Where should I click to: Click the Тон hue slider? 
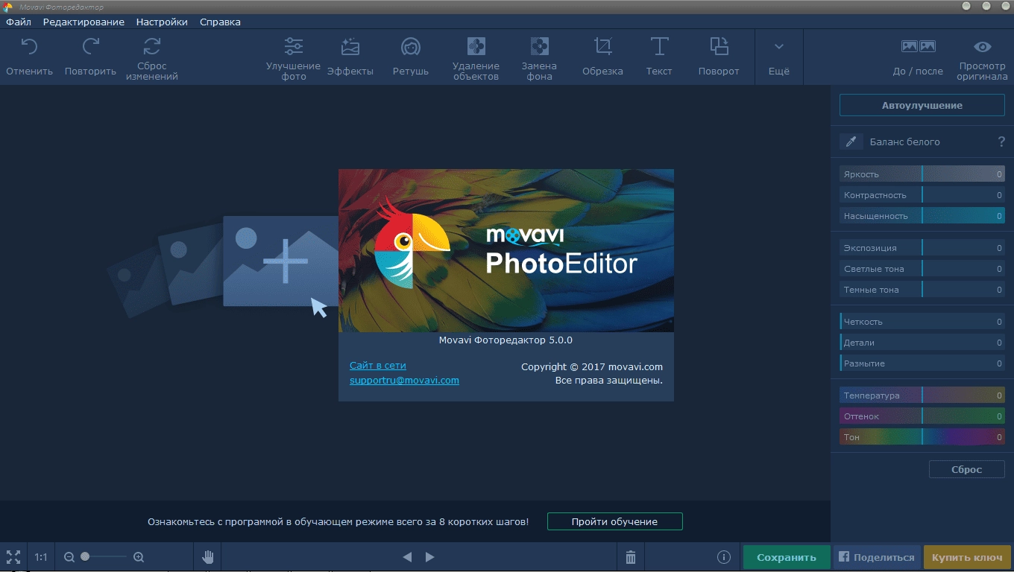pyautogui.click(x=922, y=437)
